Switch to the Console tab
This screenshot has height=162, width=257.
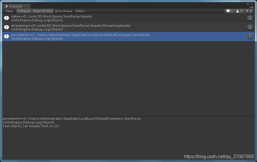pos(16,6)
